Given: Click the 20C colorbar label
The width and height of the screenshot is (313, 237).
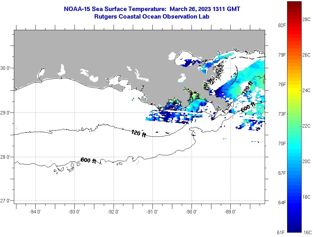Looking at the screenshot, I should tap(306, 162).
